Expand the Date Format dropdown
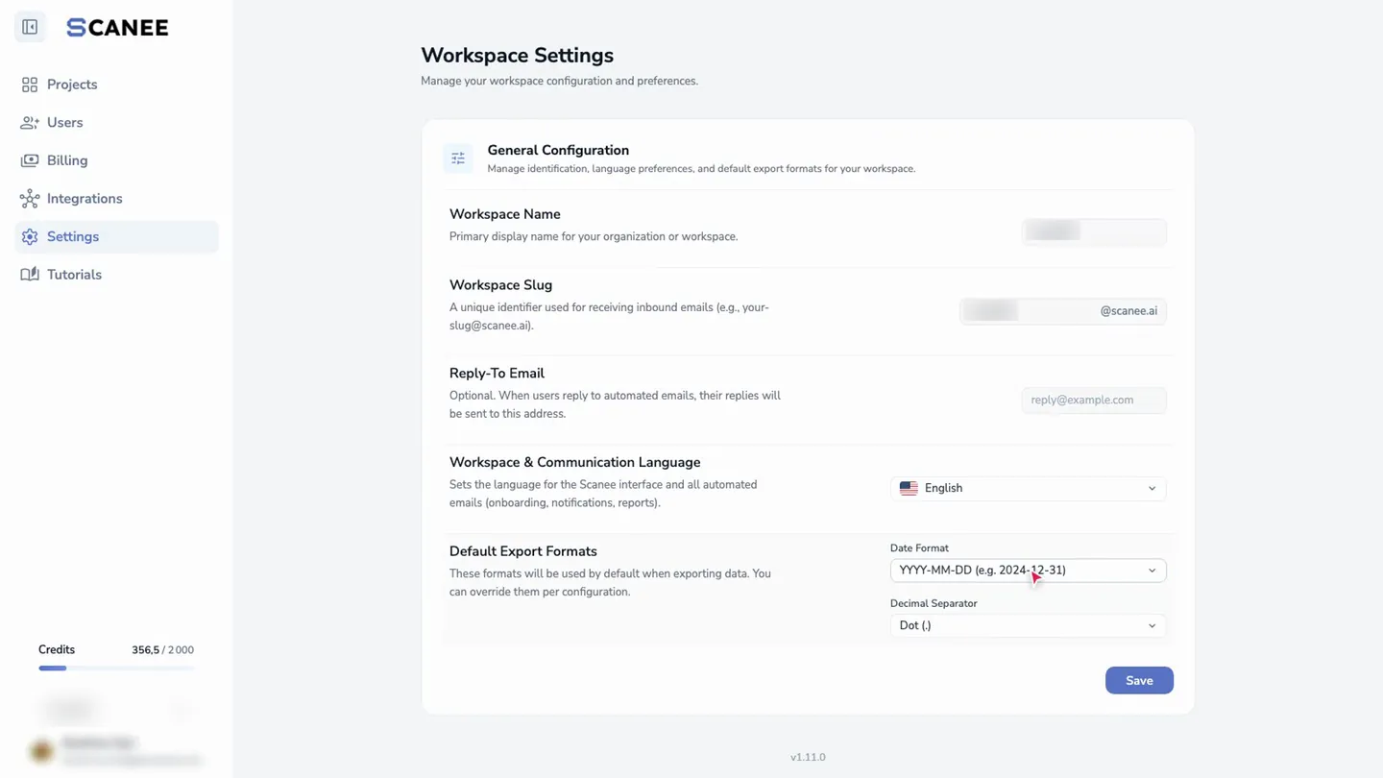Image resolution: width=1383 pixels, height=778 pixels. coord(1028,571)
